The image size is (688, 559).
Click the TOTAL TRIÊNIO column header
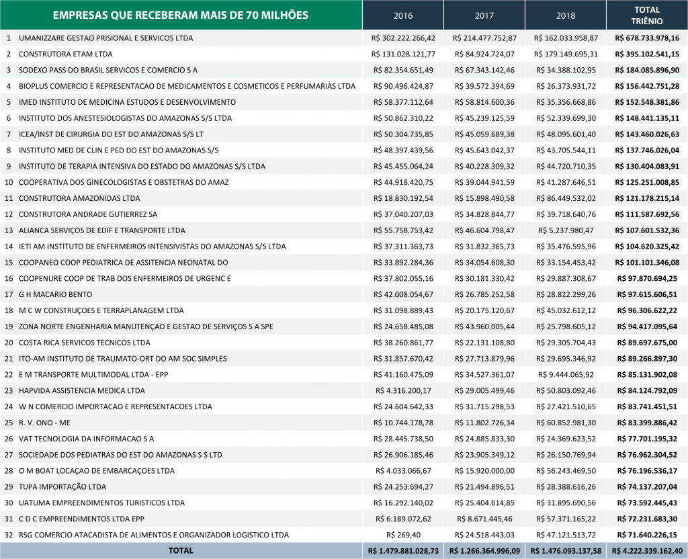click(646, 15)
